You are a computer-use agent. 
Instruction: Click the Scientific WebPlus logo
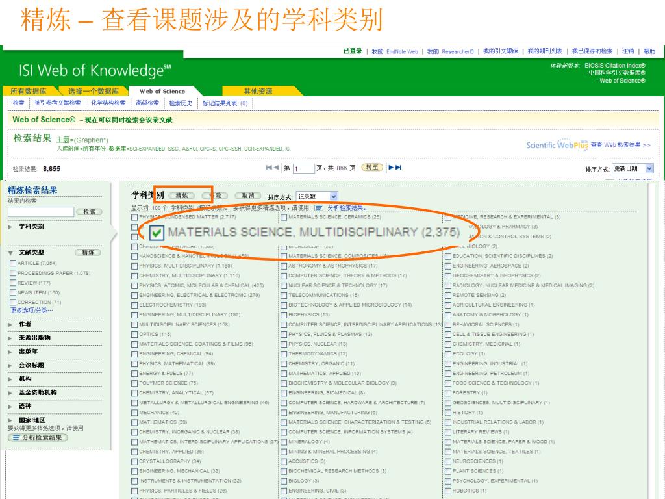point(557,145)
